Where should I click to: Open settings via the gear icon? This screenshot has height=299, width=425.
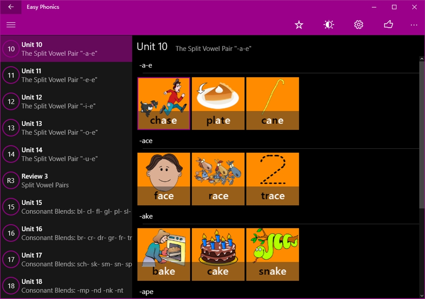358,25
